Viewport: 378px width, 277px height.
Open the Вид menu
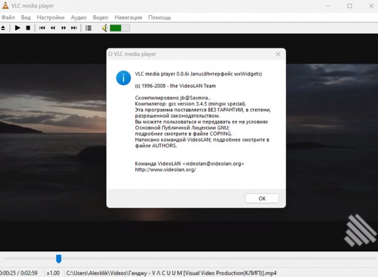tap(26, 18)
